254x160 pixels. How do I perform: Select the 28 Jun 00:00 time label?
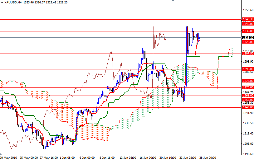click(208, 158)
